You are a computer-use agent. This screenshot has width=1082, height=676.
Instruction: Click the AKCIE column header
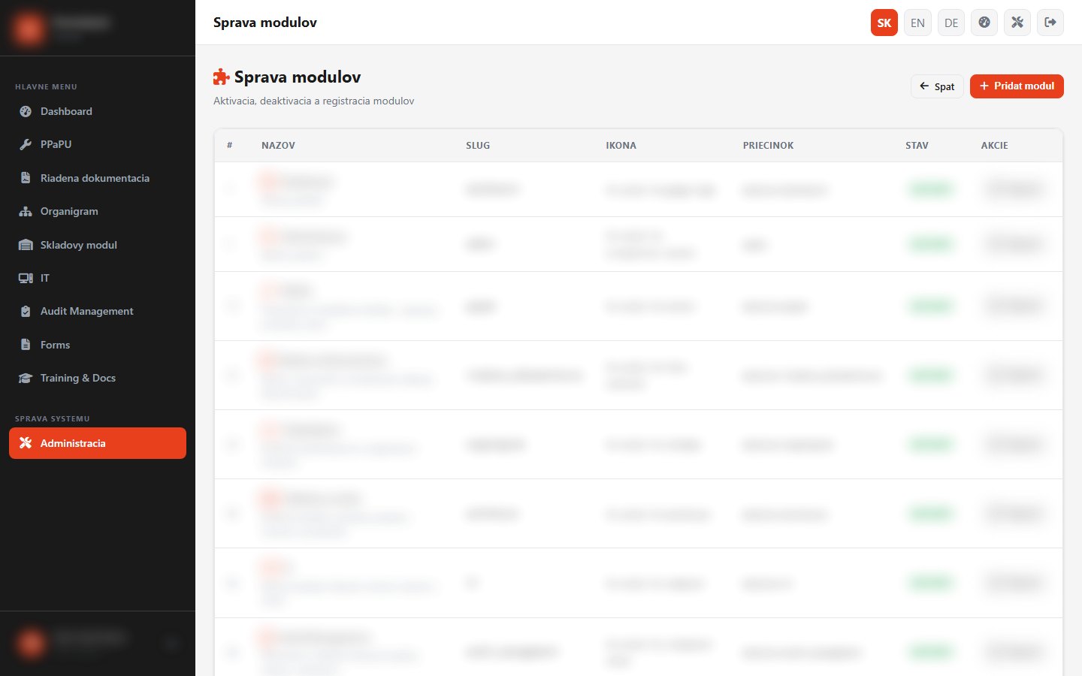994,146
